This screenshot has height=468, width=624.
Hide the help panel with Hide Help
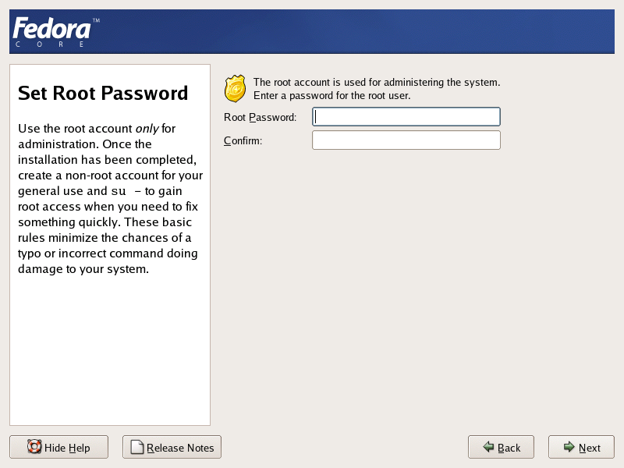click(x=59, y=447)
